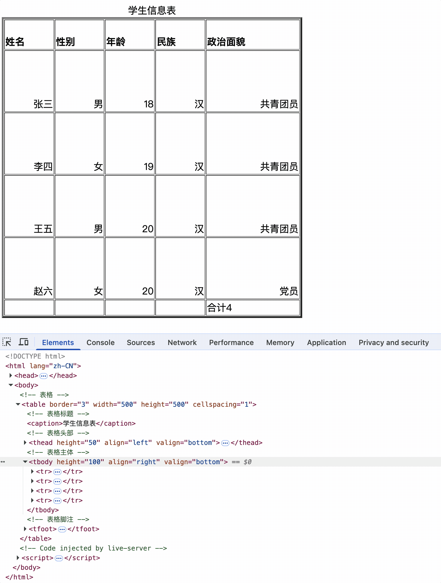The height and width of the screenshot is (583, 441).
Task: Select the closing tbody tag line
Action: [43, 510]
